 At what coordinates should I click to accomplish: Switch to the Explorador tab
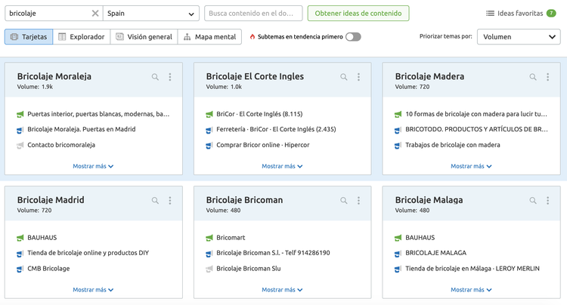point(82,37)
